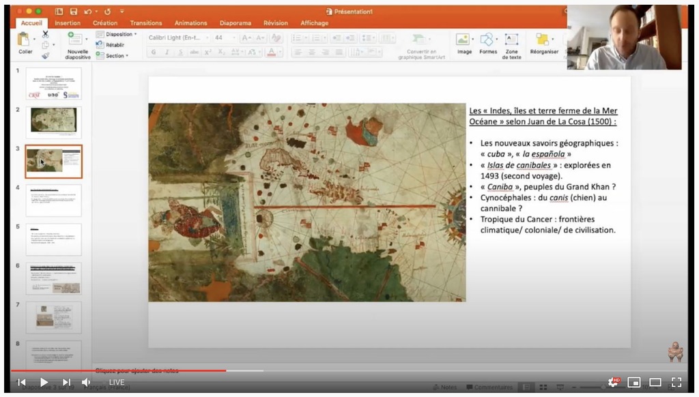Clear formatting with the eraser-A icon
This screenshot has width=699, height=397.
tap(276, 38)
